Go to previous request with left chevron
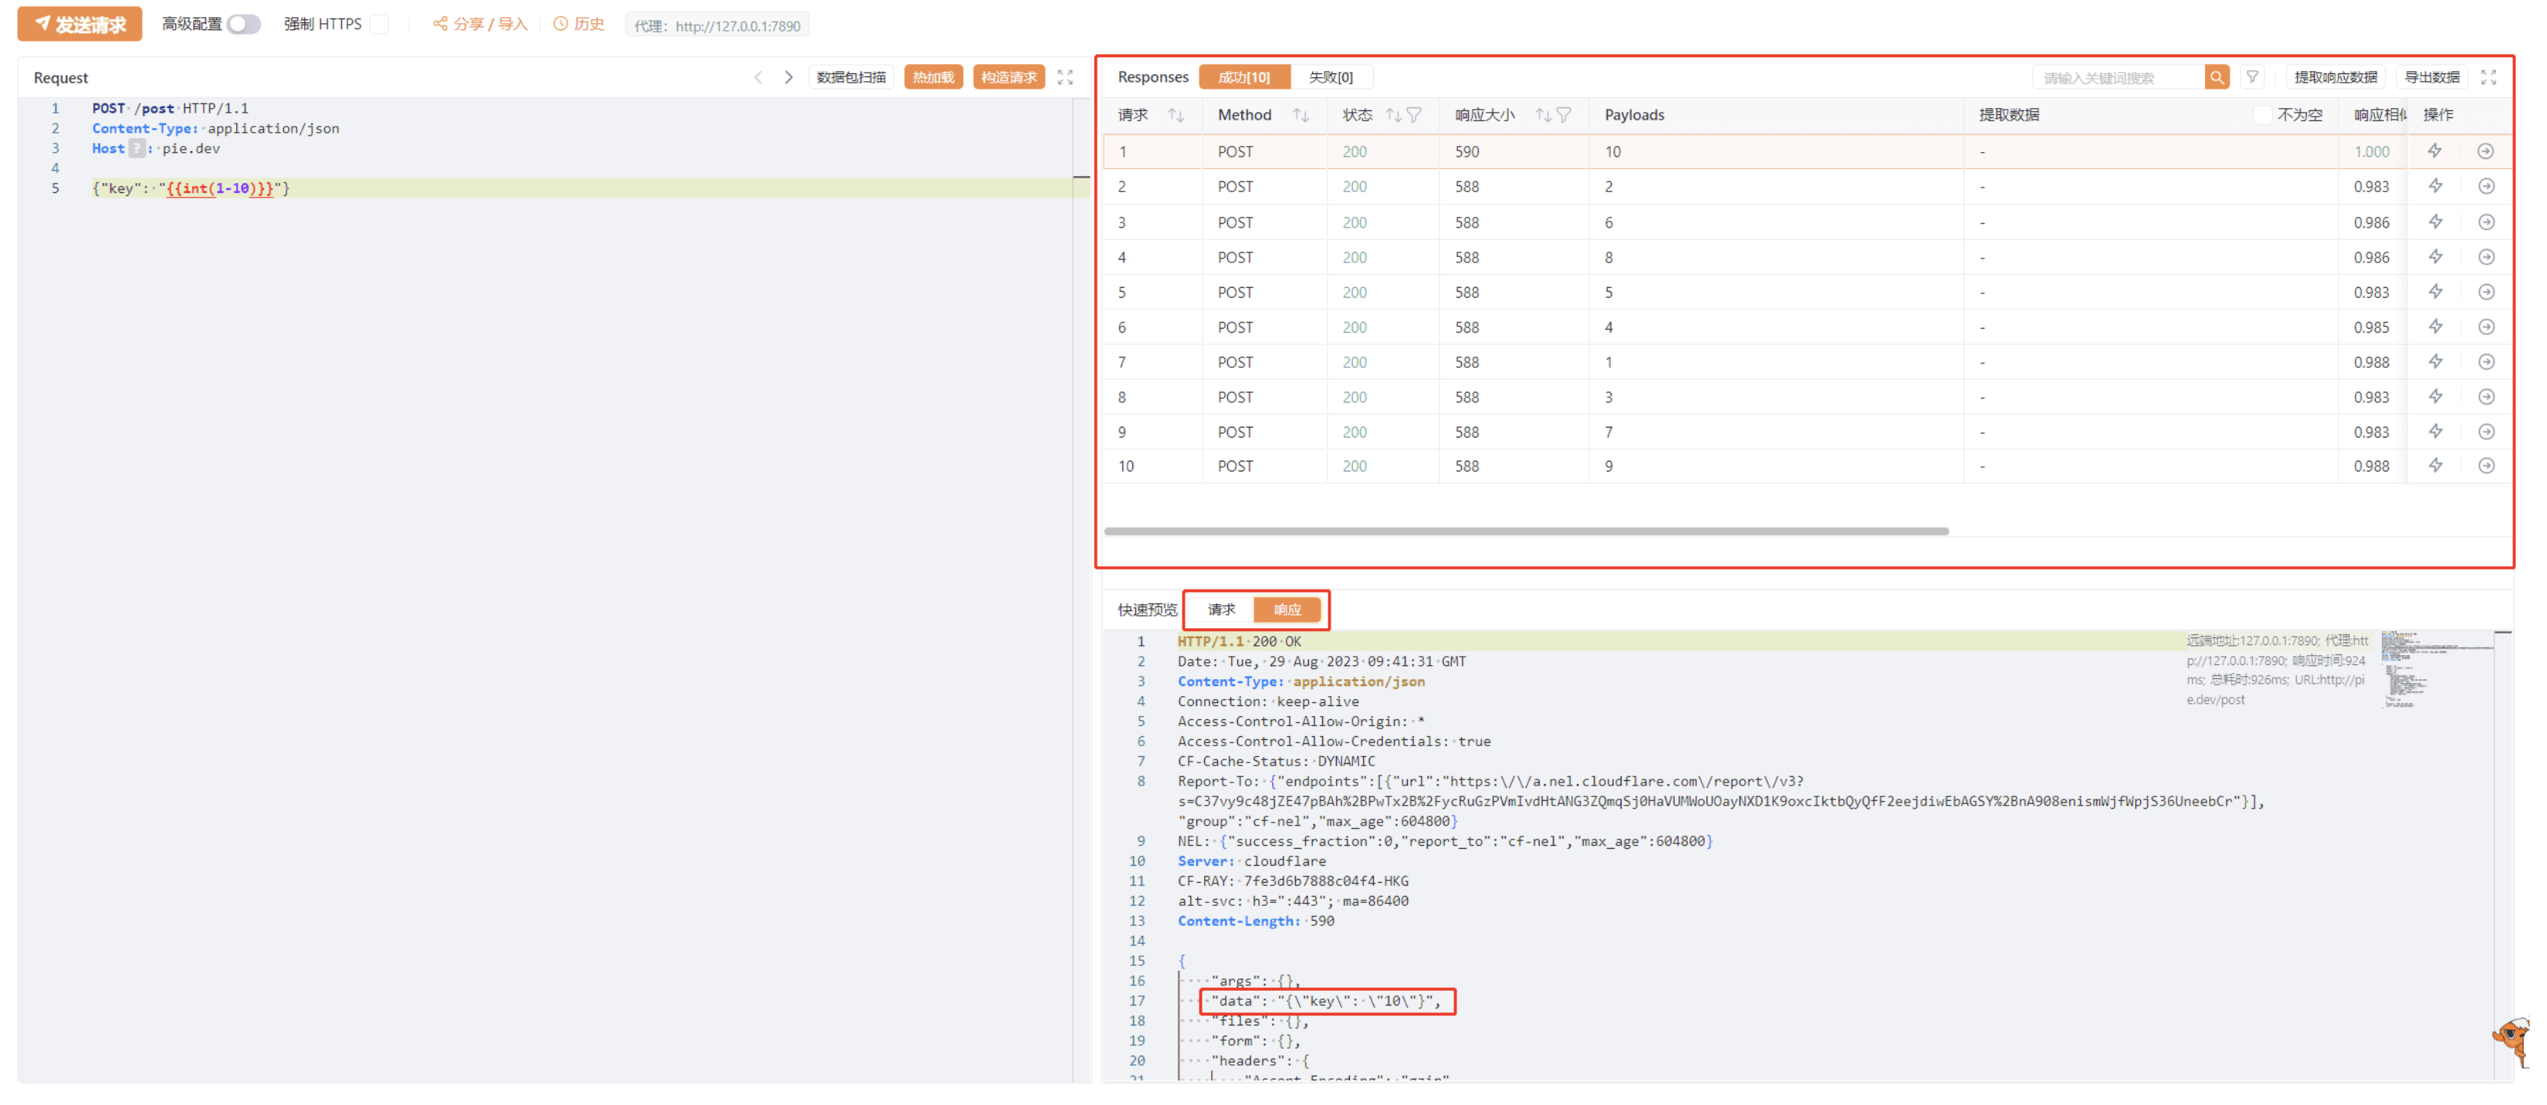The height and width of the screenshot is (1105, 2547). 759,77
